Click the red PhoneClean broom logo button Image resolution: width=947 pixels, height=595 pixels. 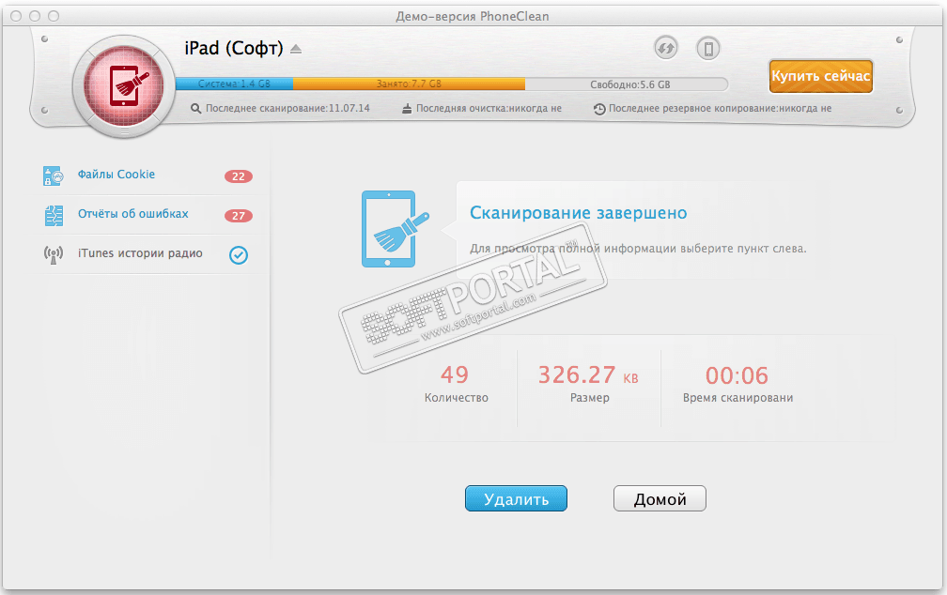[124, 85]
